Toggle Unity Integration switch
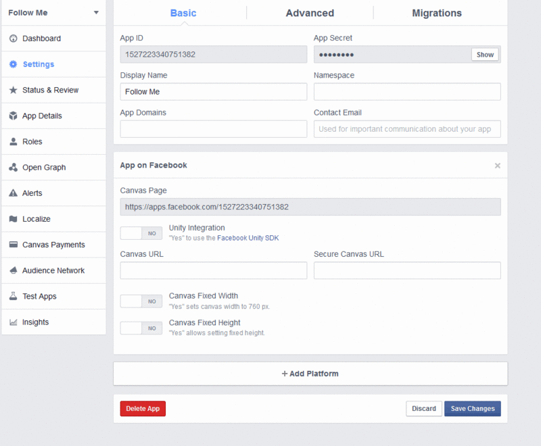This screenshot has height=446, width=541. 141,233
